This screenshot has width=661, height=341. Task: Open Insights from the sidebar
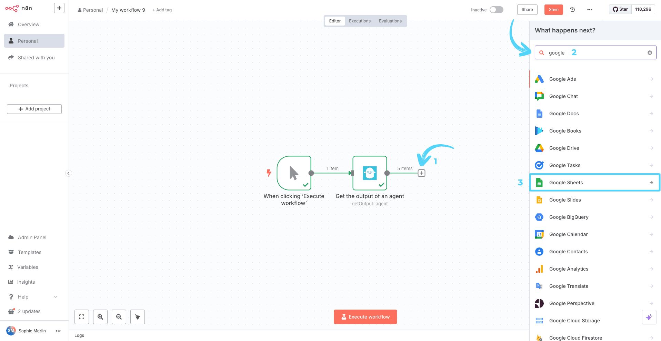[26, 282]
